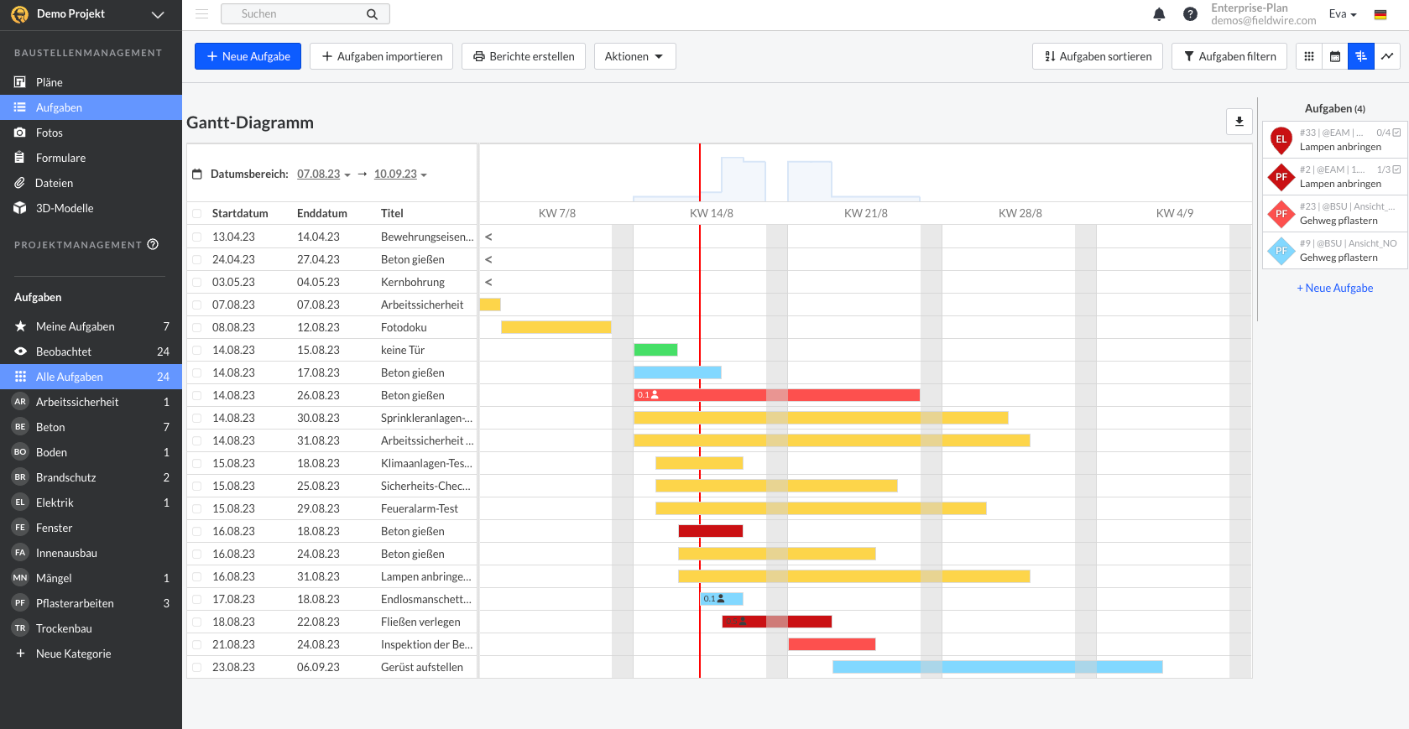Tick the select-all checkbox in table header
Viewport: 1409px width, 729px height.
[x=197, y=214]
